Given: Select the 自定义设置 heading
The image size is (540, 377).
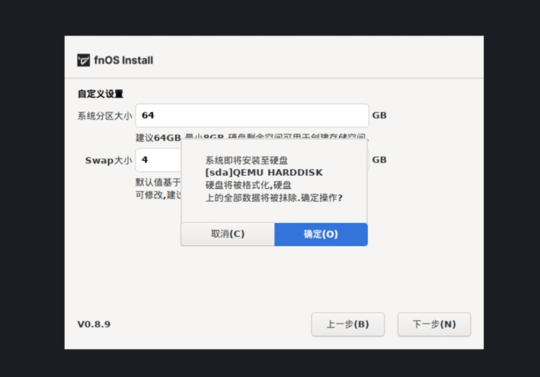Looking at the screenshot, I should pyautogui.click(x=100, y=94).
